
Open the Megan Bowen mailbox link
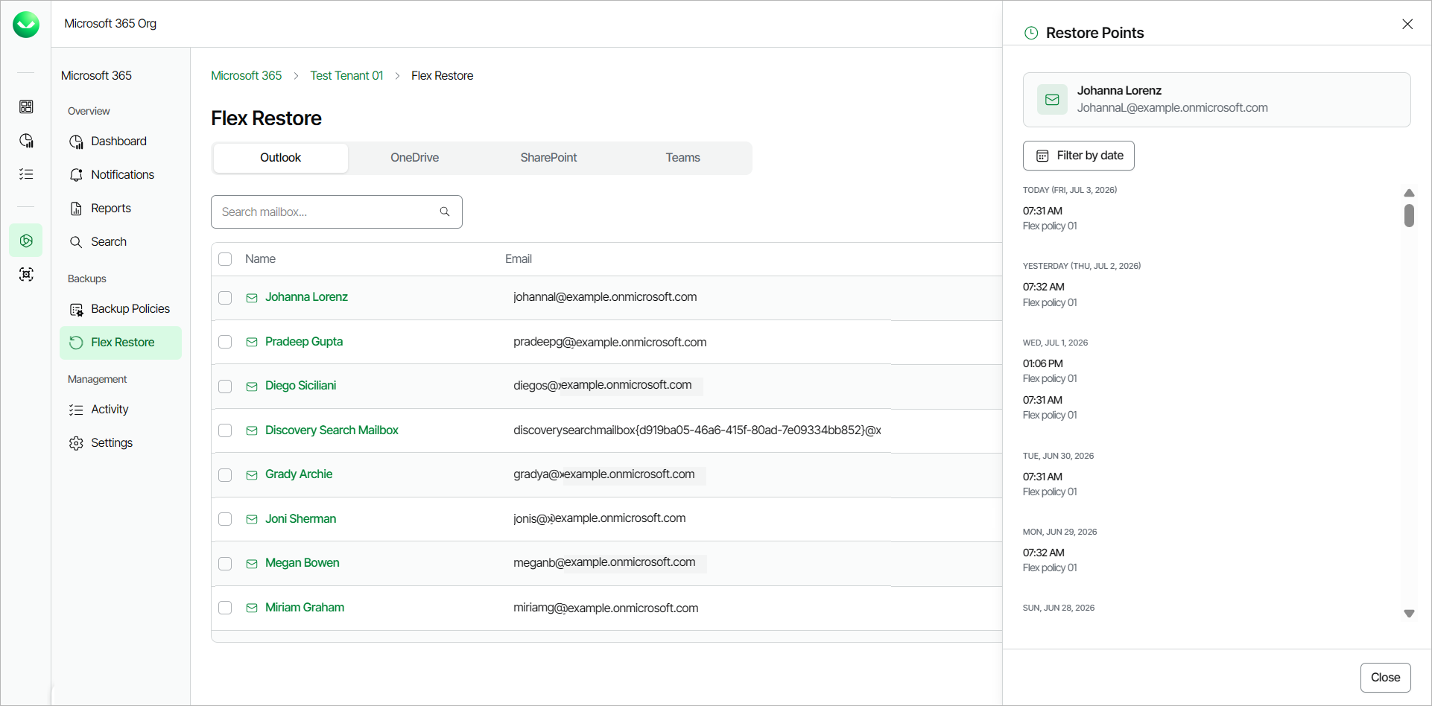tap(302, 563)
